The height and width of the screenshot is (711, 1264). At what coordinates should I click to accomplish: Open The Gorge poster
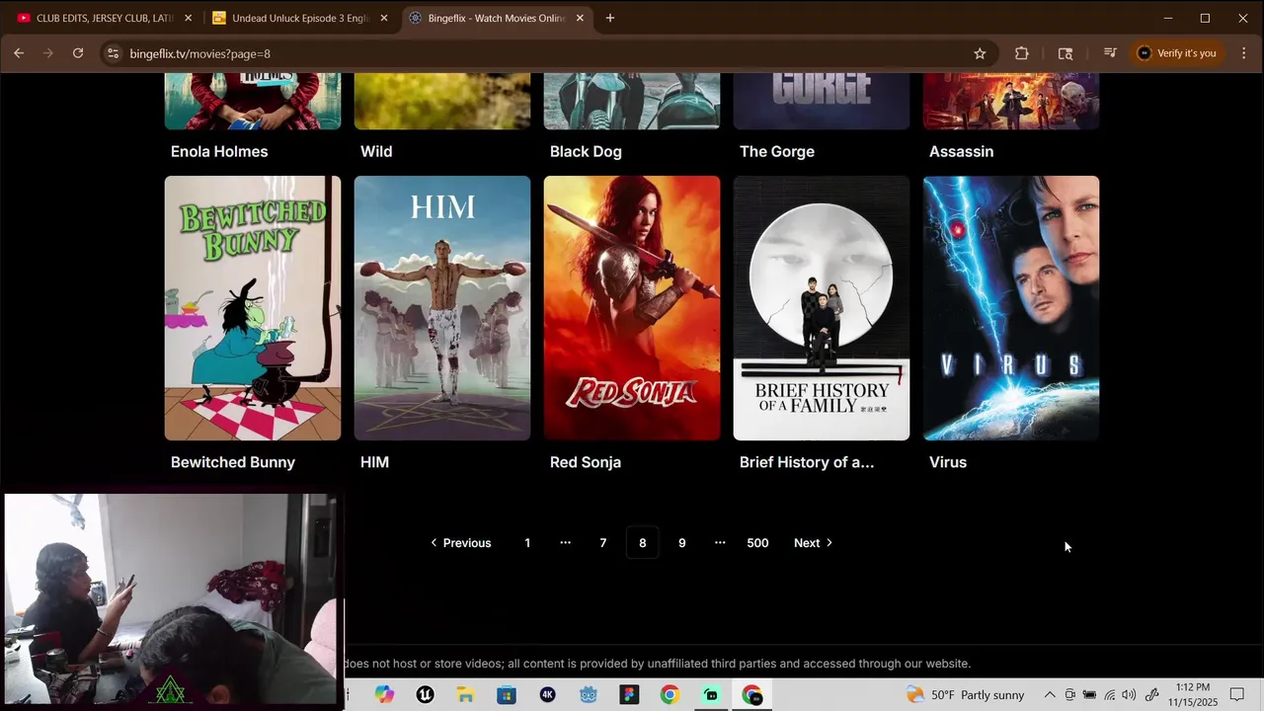[822, 101]
